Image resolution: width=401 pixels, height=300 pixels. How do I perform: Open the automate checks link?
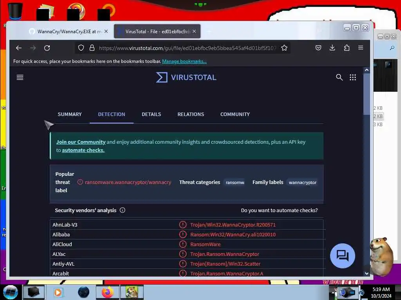tap(83, 150)
